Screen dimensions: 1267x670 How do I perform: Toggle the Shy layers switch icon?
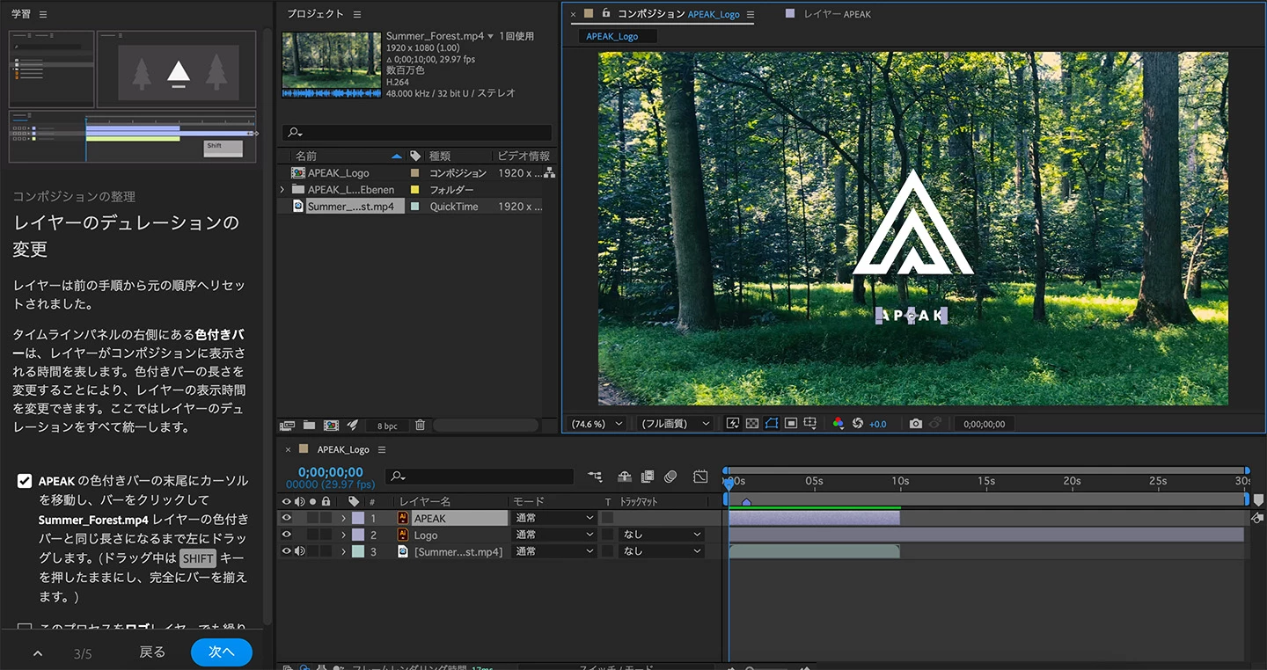[625, 477]
